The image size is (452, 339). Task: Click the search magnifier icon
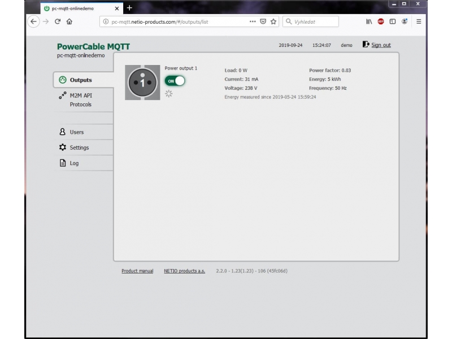pyautogui.click(x=289, y=21)
